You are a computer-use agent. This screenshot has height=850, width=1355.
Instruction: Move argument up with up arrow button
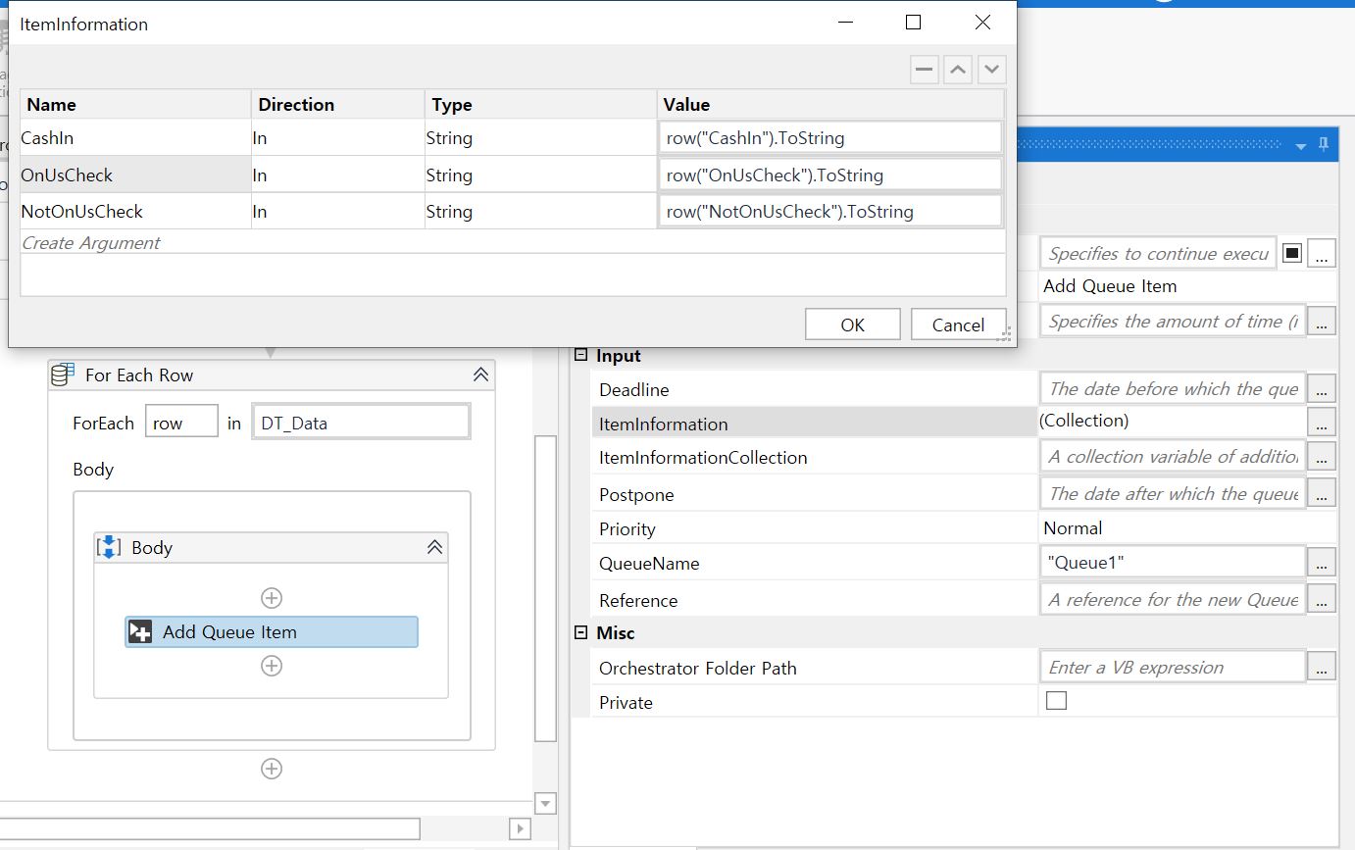point(958,70)
